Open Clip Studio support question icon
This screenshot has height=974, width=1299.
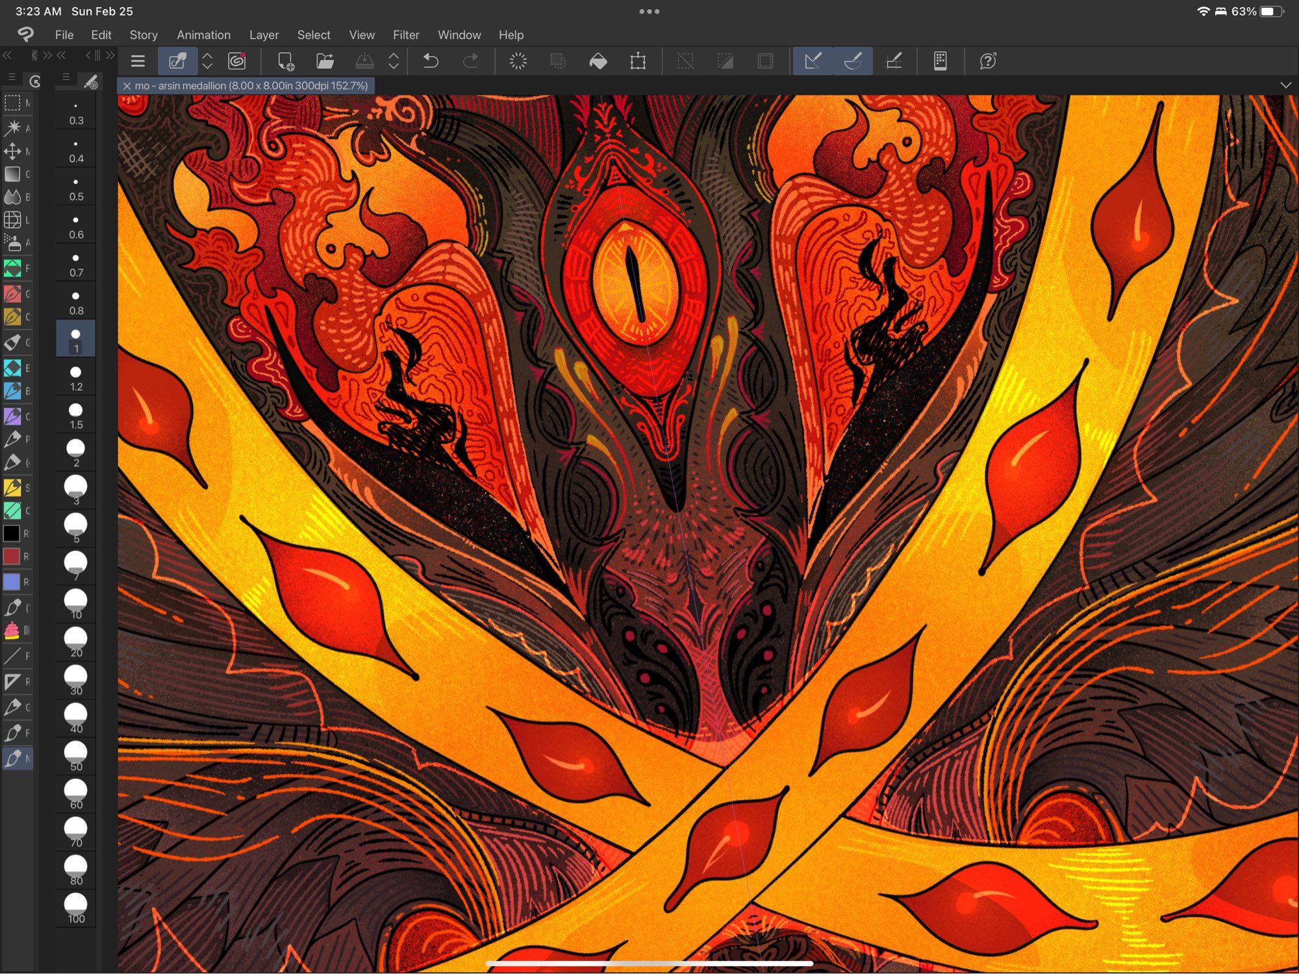988,61
